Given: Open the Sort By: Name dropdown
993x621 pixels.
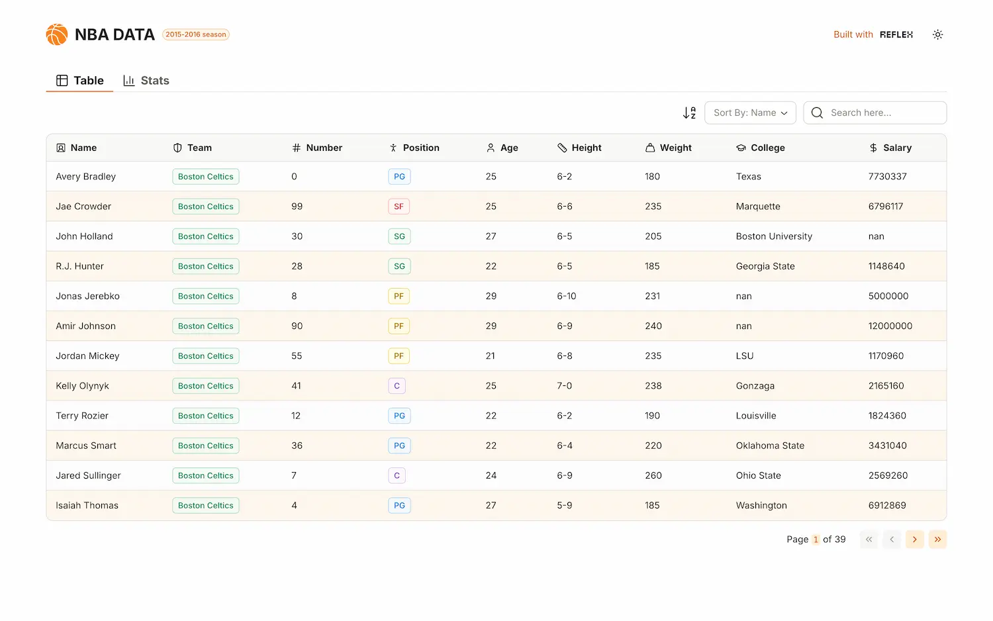Looking at the screenshot, I should pyautogui.click(x=750, y=113).
